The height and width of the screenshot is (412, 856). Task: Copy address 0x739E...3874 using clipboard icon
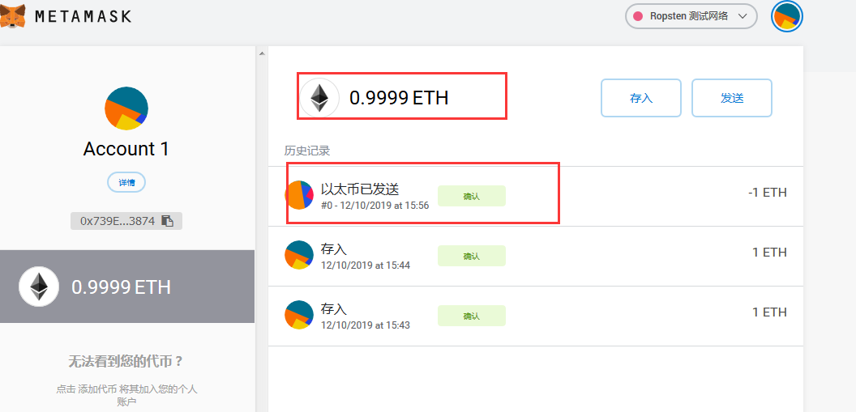coord(168,221)
